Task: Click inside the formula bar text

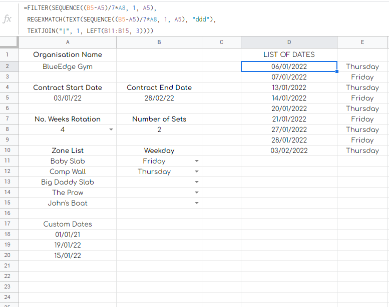Action: (120, 19)
